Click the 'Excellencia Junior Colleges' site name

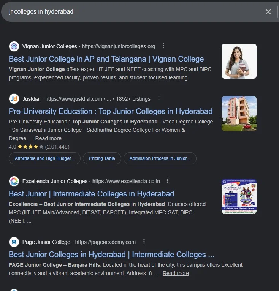55,181
